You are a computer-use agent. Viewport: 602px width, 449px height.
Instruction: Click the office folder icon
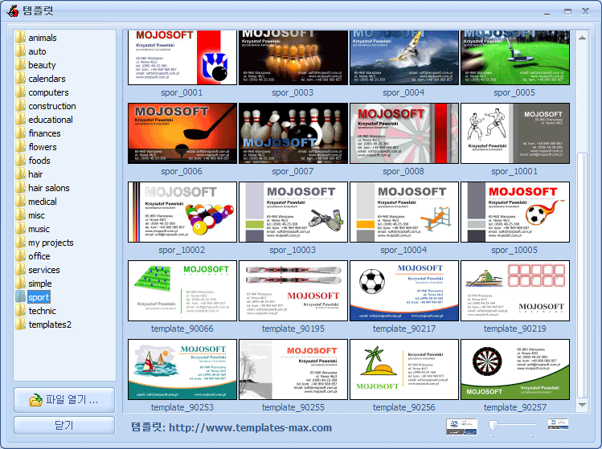pyautogui.click(x=20, y=256)
